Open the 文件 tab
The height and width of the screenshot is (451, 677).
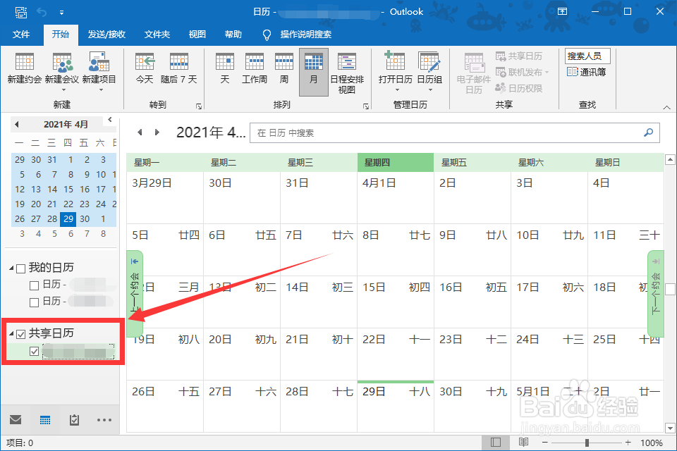point(20,35)
